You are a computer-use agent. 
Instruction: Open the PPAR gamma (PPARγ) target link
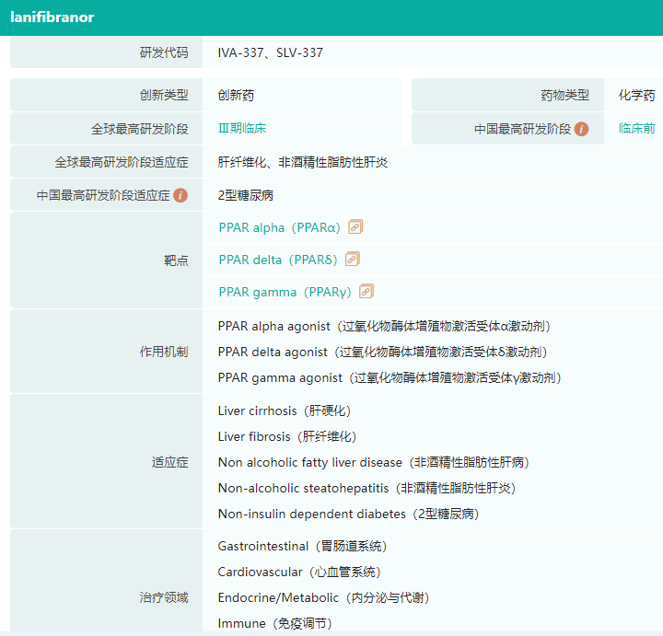285,292
